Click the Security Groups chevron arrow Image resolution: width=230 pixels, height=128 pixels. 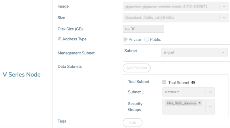click(x=210, y=106)
